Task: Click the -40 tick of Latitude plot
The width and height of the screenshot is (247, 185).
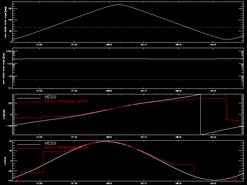Action: tap(10, 180)
